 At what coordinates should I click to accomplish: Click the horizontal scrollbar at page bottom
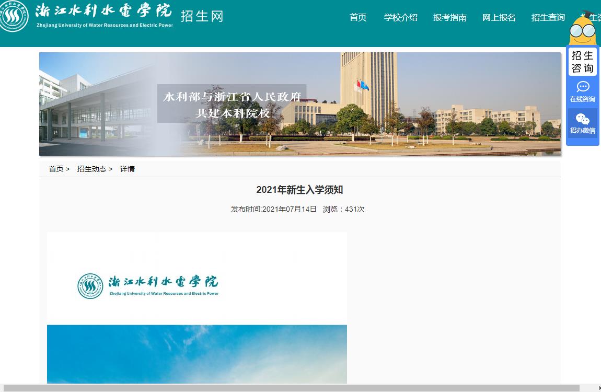(293, 388)
